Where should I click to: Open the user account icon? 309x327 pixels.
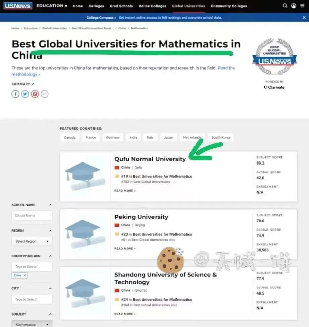[x=294, y=6]
